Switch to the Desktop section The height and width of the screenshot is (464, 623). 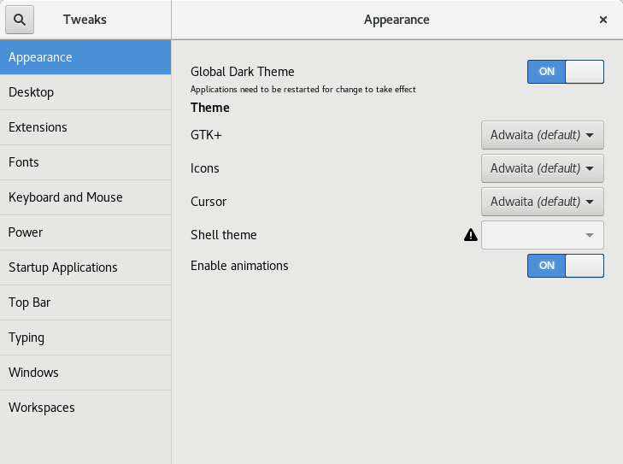tap(85, 92)
